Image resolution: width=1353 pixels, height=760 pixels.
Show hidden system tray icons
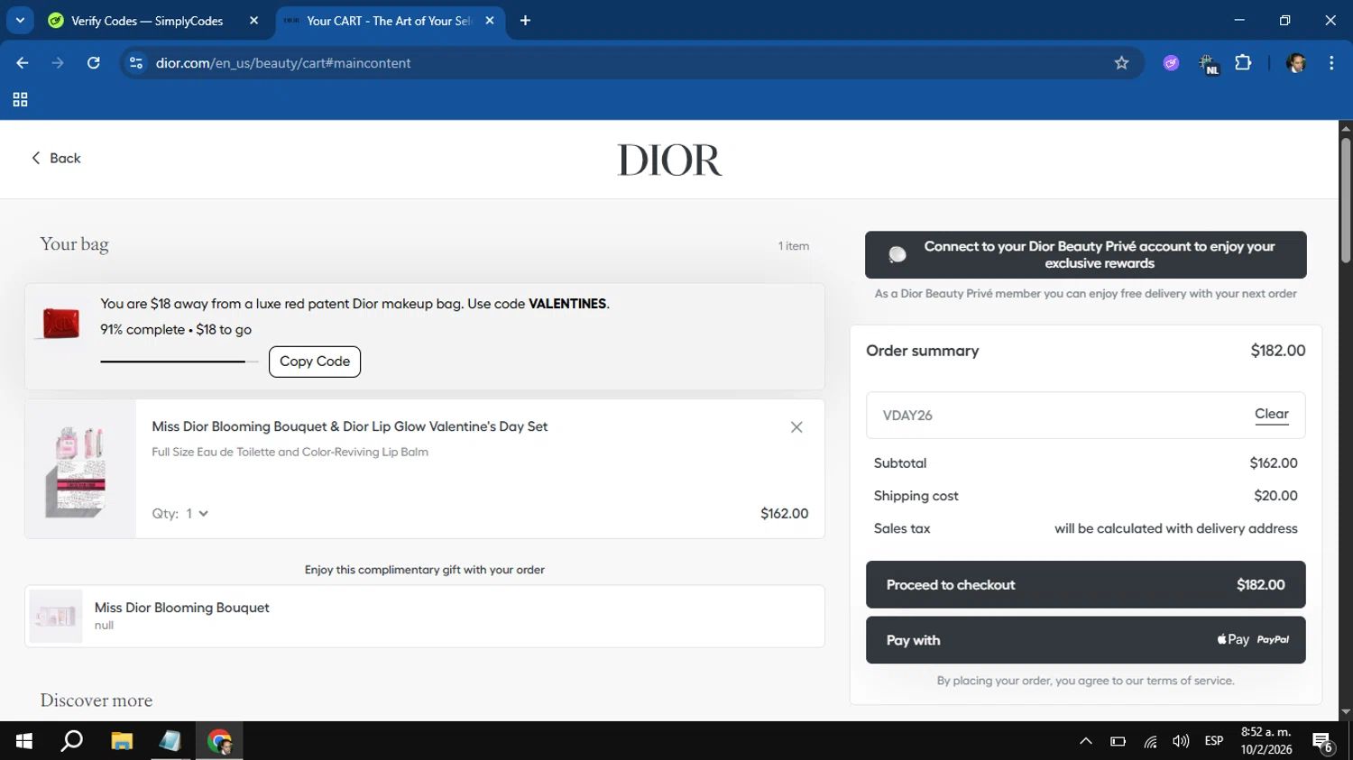click(x=1086, y=741)
